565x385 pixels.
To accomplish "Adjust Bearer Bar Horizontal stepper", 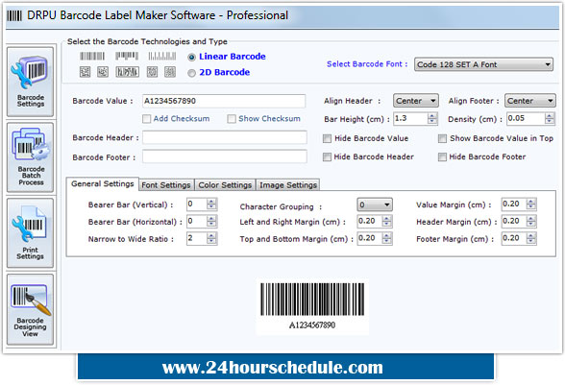I will 211,221.
